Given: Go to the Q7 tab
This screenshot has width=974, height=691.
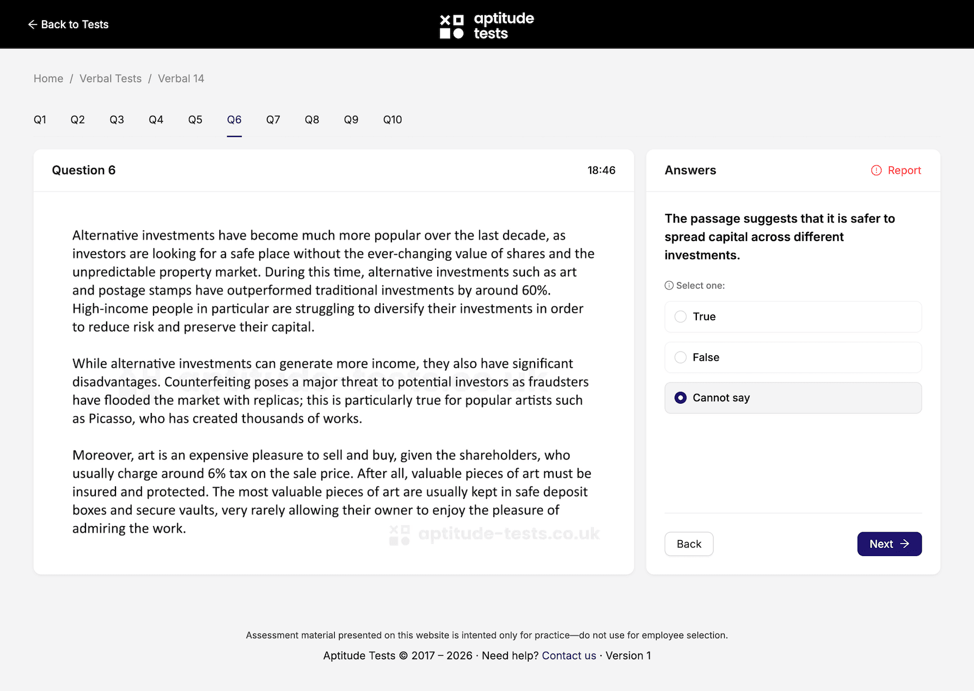Looking at the screenshot, I should pyautogui.click(x=273, y=120).
